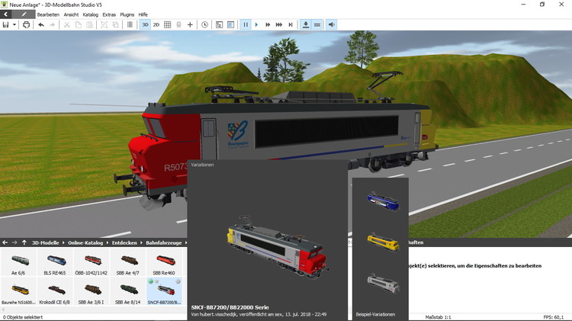Go up one catalog level
572x321 pixels.
pos(24,242)
